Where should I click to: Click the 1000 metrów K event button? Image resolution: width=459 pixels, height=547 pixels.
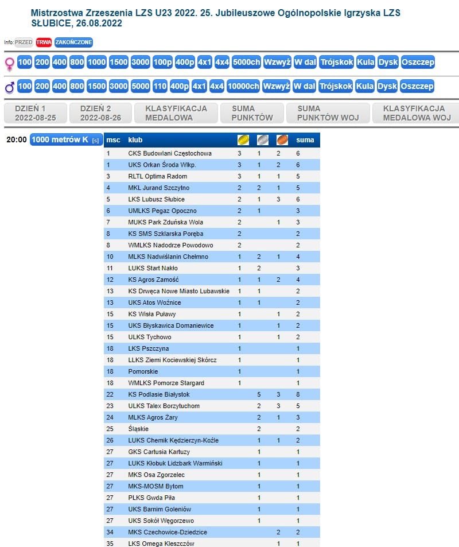tap(60, 139)
